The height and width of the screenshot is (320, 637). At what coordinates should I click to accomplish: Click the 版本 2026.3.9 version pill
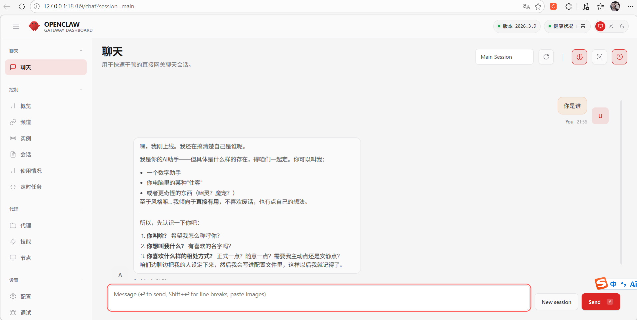click(x=517, y=26)
